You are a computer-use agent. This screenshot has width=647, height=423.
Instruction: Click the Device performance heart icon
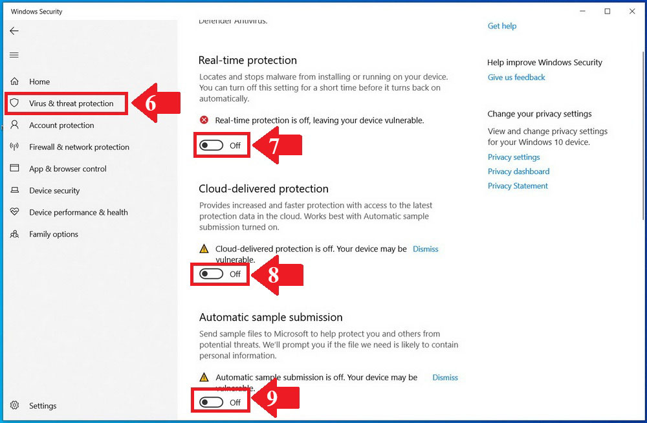(14, 211)
